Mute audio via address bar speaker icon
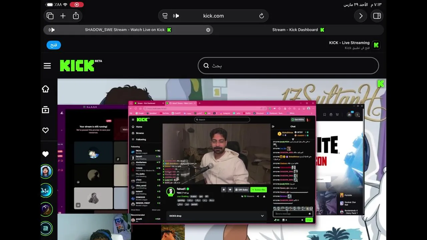 pos(176,16)
